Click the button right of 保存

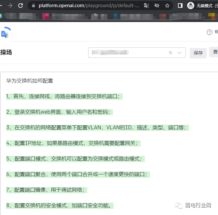click(x=214, y=52)
